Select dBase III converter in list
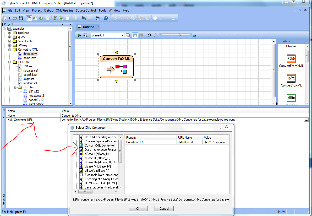 click(97, 158)
